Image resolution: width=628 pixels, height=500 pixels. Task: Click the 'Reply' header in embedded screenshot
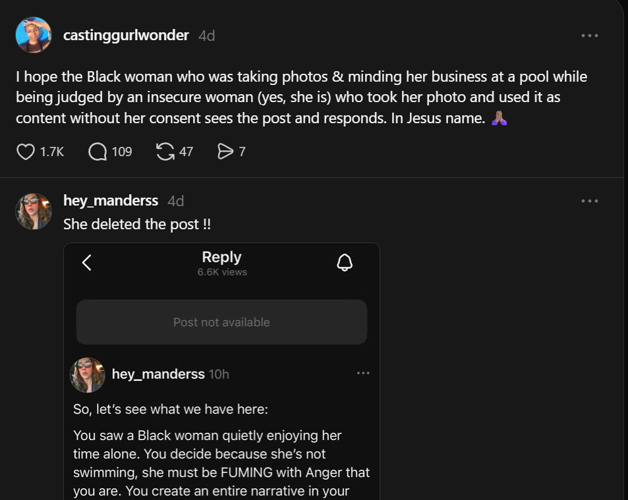[221, 258]
